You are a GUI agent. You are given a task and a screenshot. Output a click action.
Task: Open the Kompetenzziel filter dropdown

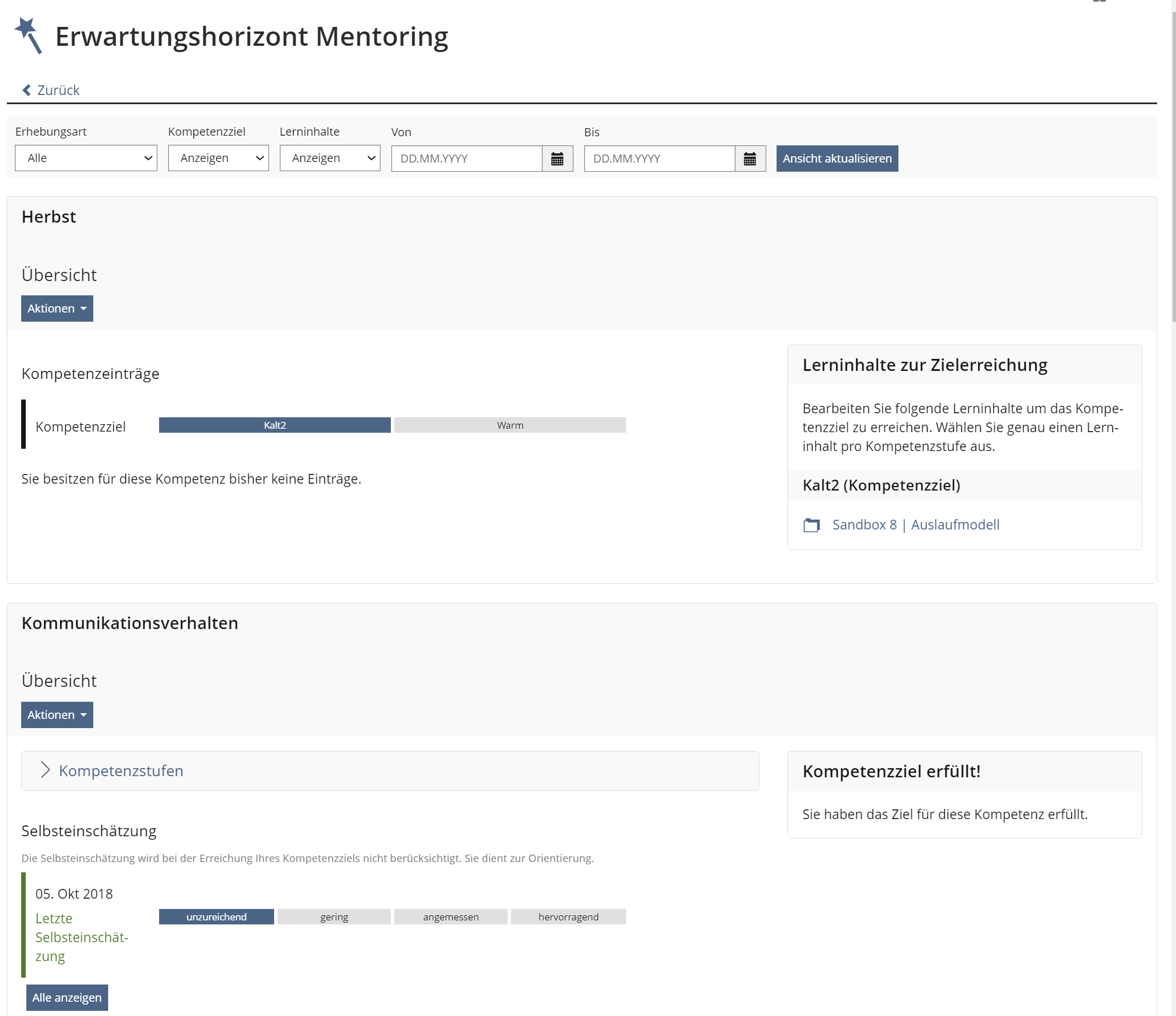click(x=218, y=158)
